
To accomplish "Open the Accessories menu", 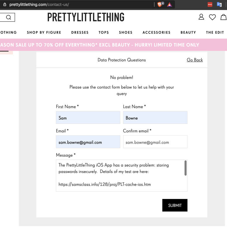I will [x=157, y=32].
